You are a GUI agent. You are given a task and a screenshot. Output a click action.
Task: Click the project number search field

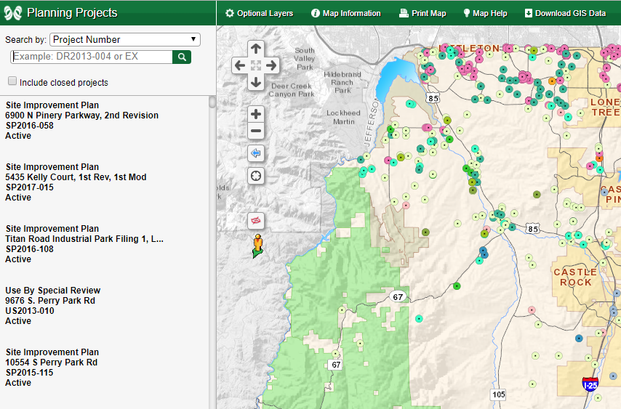tap(92, 57)
